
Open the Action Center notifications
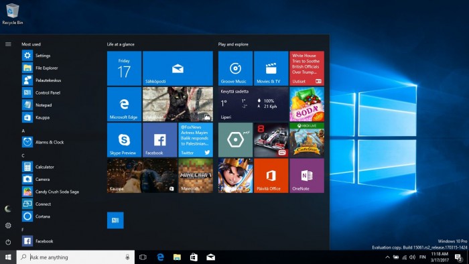(458, 257)
